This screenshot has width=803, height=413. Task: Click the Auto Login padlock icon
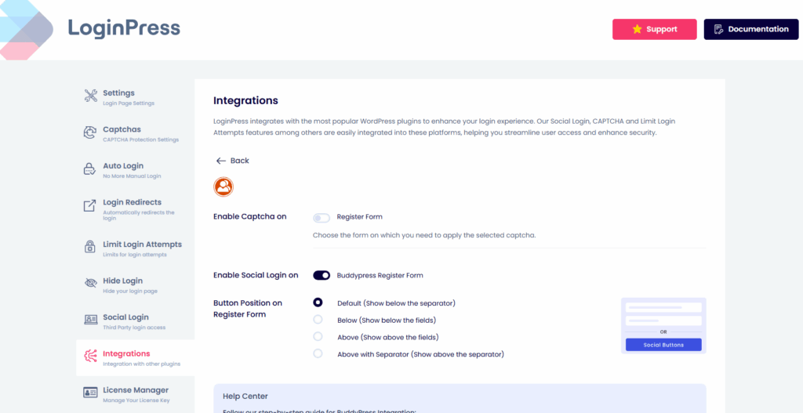pos(90,169)
